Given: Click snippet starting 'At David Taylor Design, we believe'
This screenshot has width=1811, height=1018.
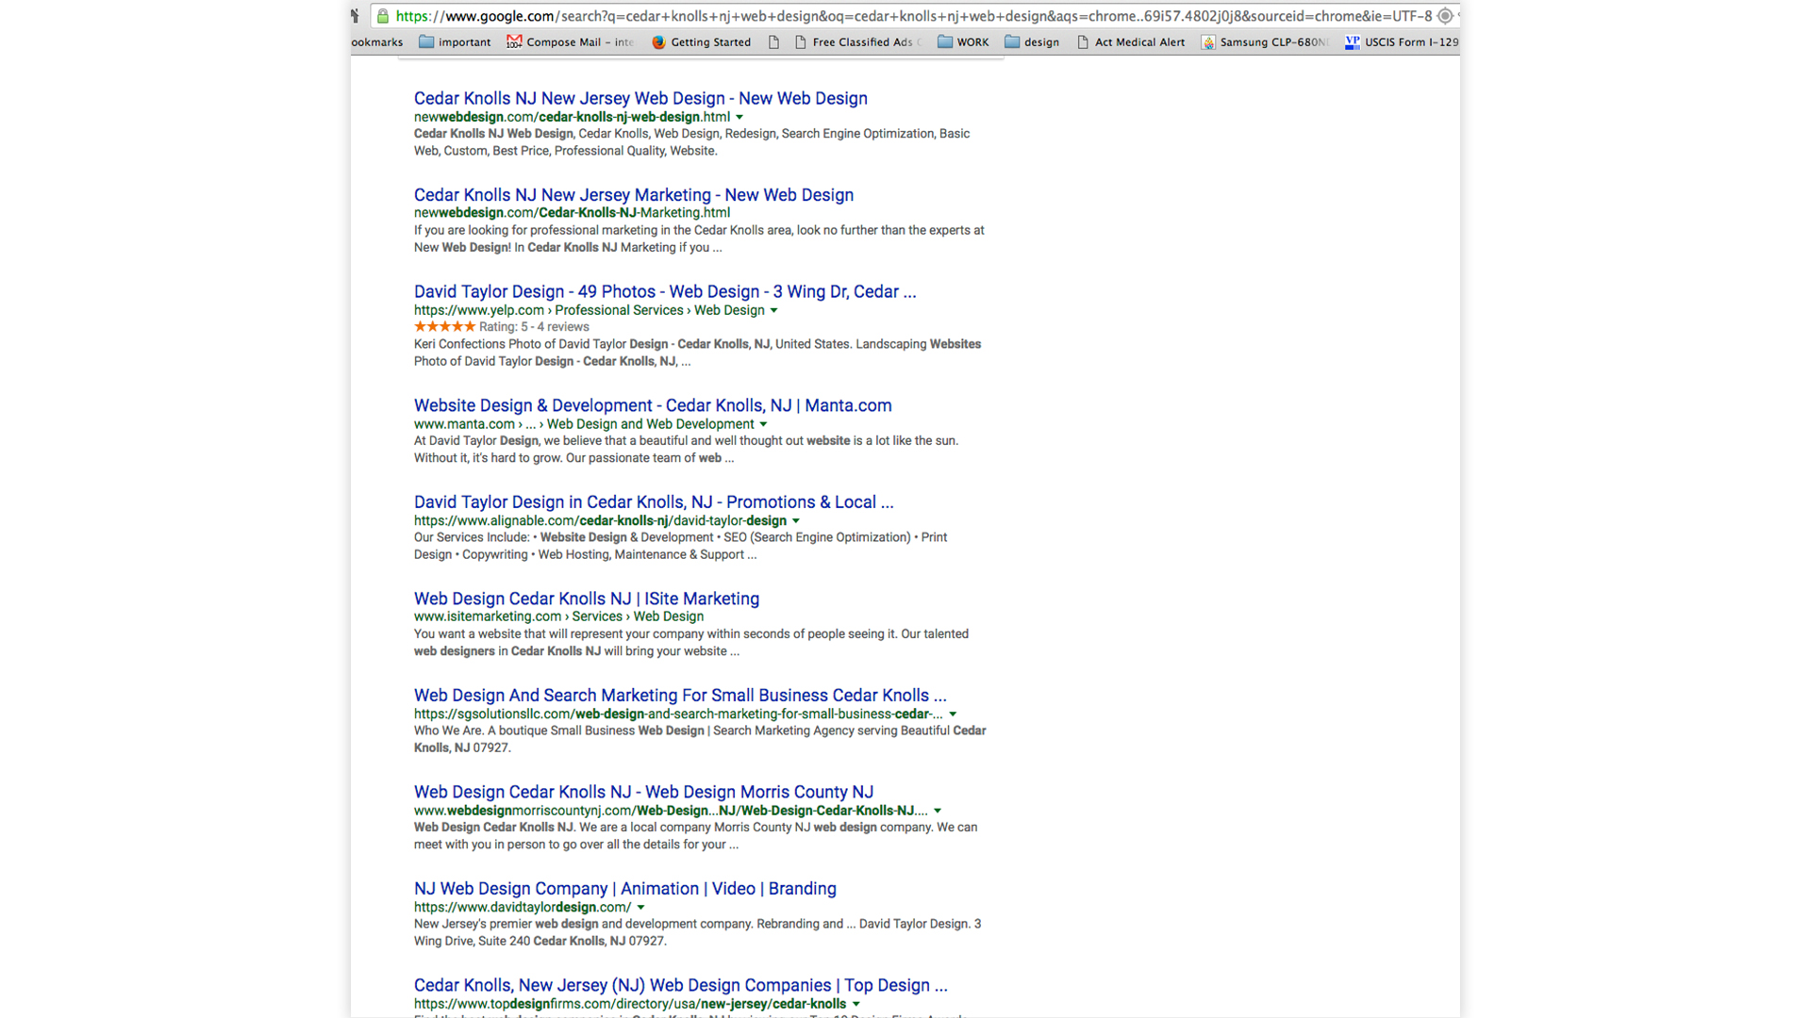Looking at the screenshot, I should pyautogui.click(x=686, y=450).
